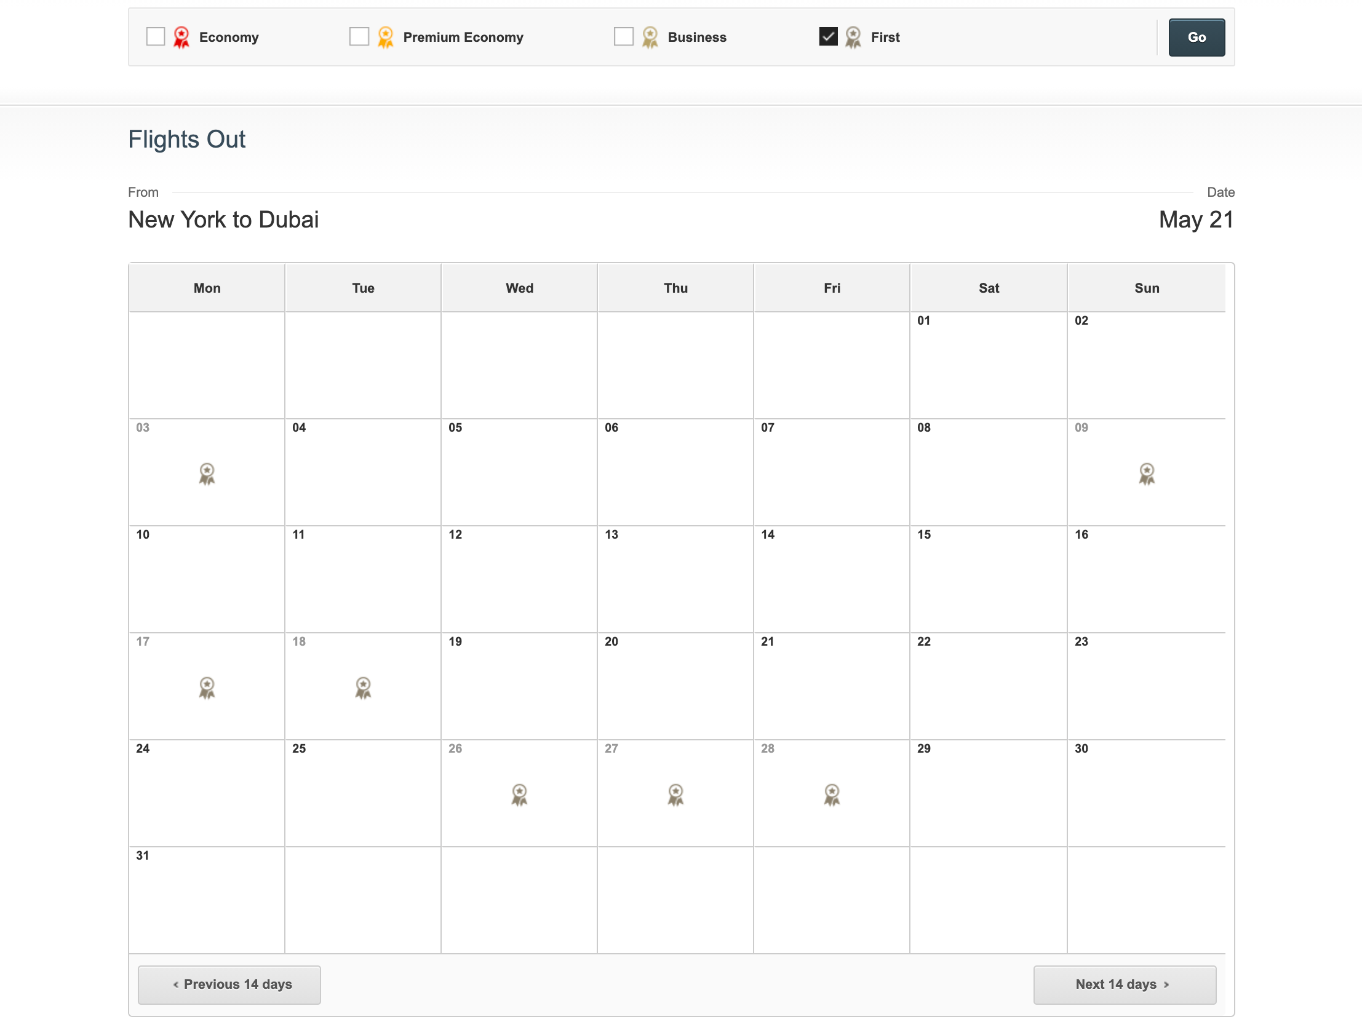This screenshot has width=1362, height=1022.
Task: Click the award availability badge on May 26
Action: point(519,795)
